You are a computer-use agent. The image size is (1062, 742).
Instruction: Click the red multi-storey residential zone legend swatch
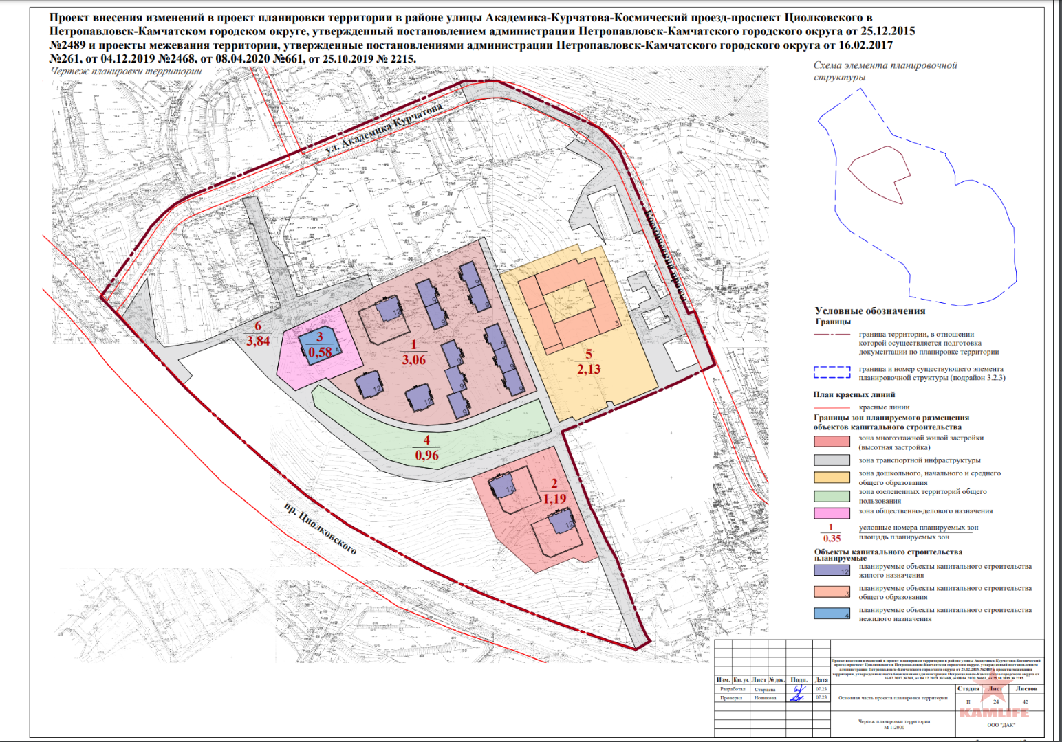click(832, 441)
